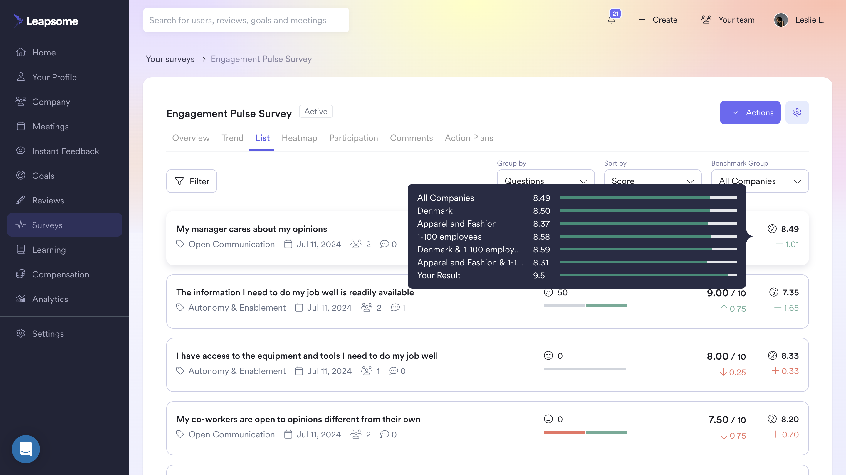
Task: Open 'My manager cares about my opinions' question
Action: point(251,229)
